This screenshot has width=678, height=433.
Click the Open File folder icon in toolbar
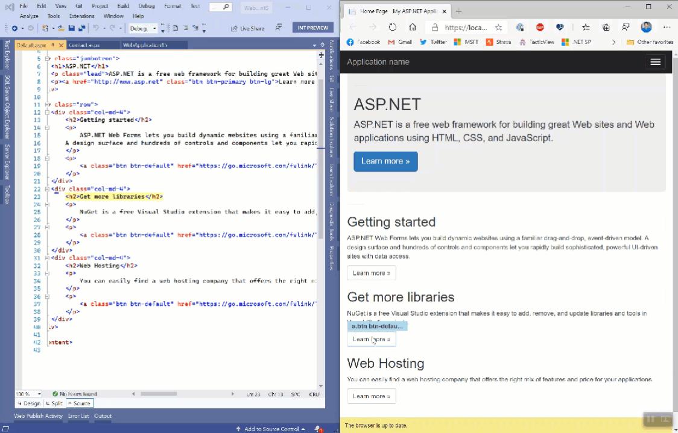click(61, 28)
